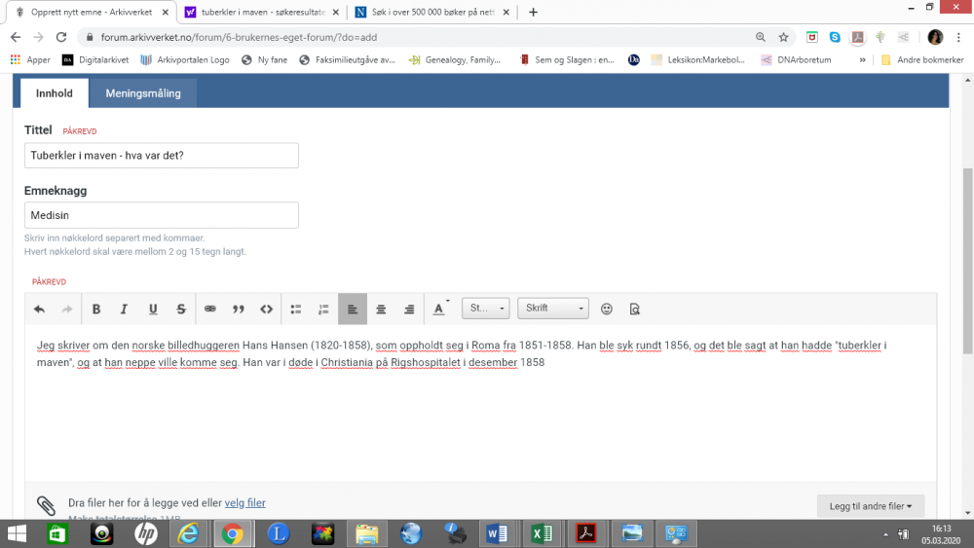The height and width of the screenshot is (548, 974).
Task: Insert a link with chain icon
Action: click(x=209, y=310)
